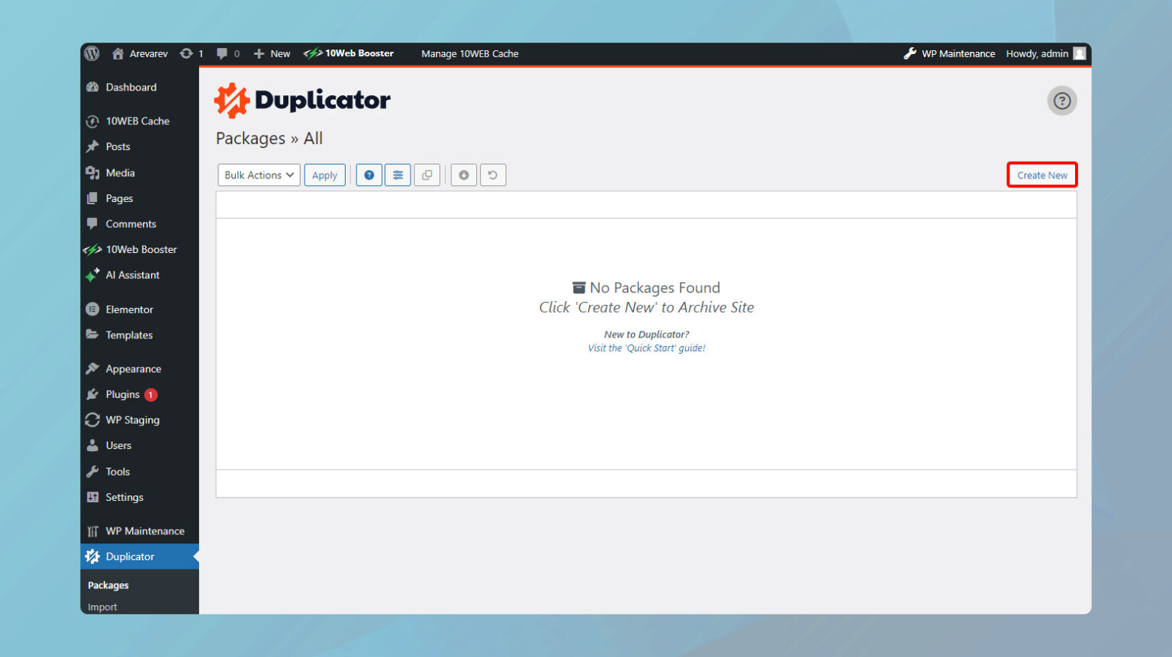This screenshot has height=657, width=1172.
Task: Click the Create New button
Action: (1042, 175)
